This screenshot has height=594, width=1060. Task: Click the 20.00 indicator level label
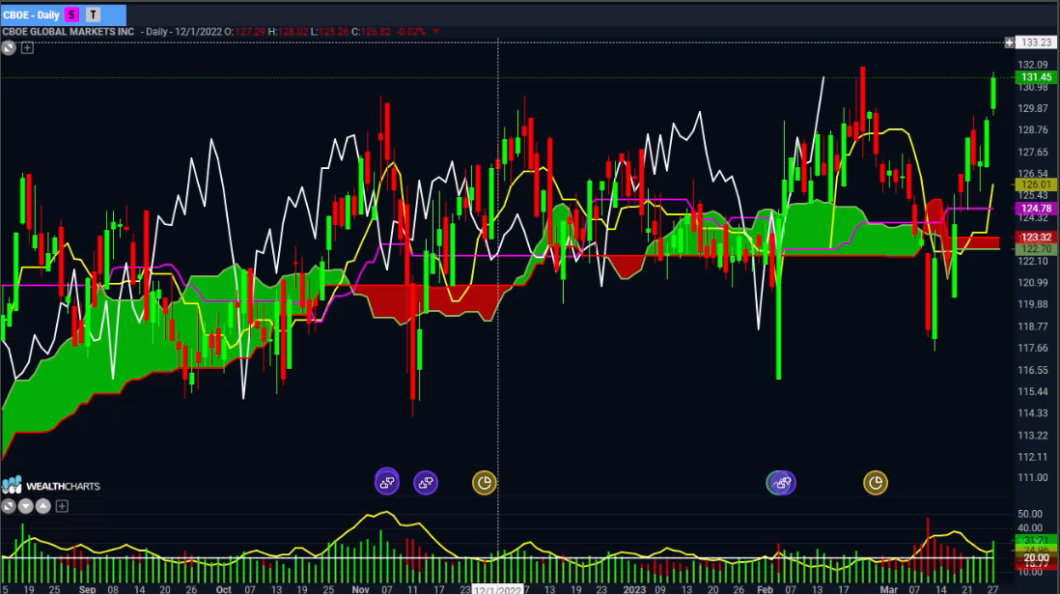point(1036,558)
